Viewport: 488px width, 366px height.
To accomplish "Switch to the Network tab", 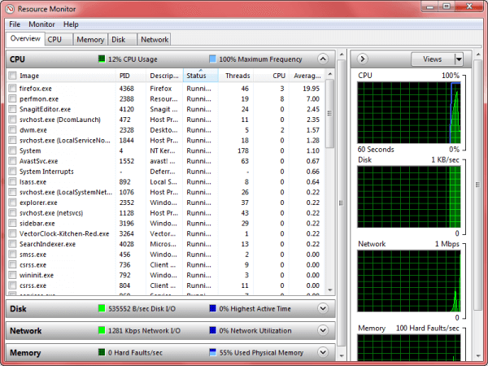I will 154,40.
